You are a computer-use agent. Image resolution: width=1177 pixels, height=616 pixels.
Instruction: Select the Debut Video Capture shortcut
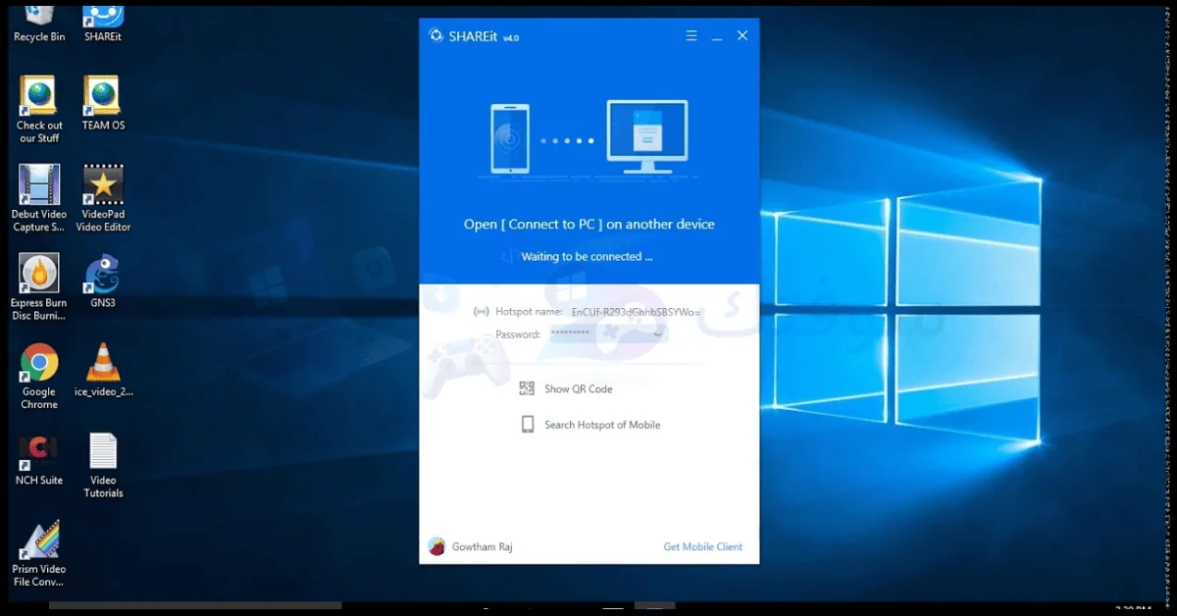pyautogui.click(x=39, y=199)
